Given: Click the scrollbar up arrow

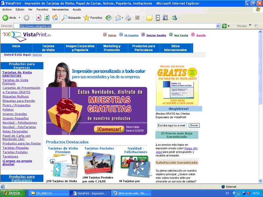Looking at the screenshot, I should (x=260, y=32).
